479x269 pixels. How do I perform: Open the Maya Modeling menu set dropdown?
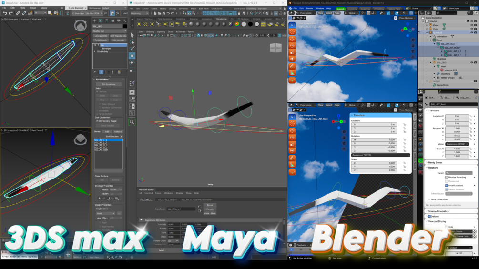[x=139, y=13]
